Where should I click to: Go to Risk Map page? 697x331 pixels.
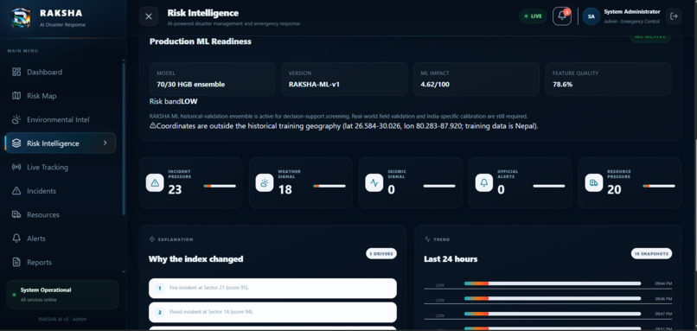(61, 96)
